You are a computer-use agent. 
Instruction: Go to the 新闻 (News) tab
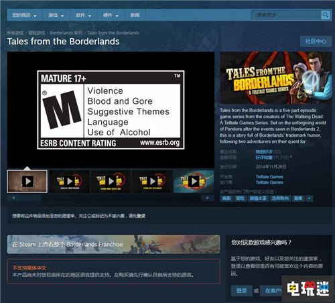pos(135,15)
